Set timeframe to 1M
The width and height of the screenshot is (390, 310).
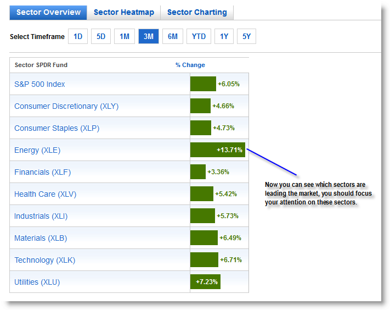click(125, 36)
